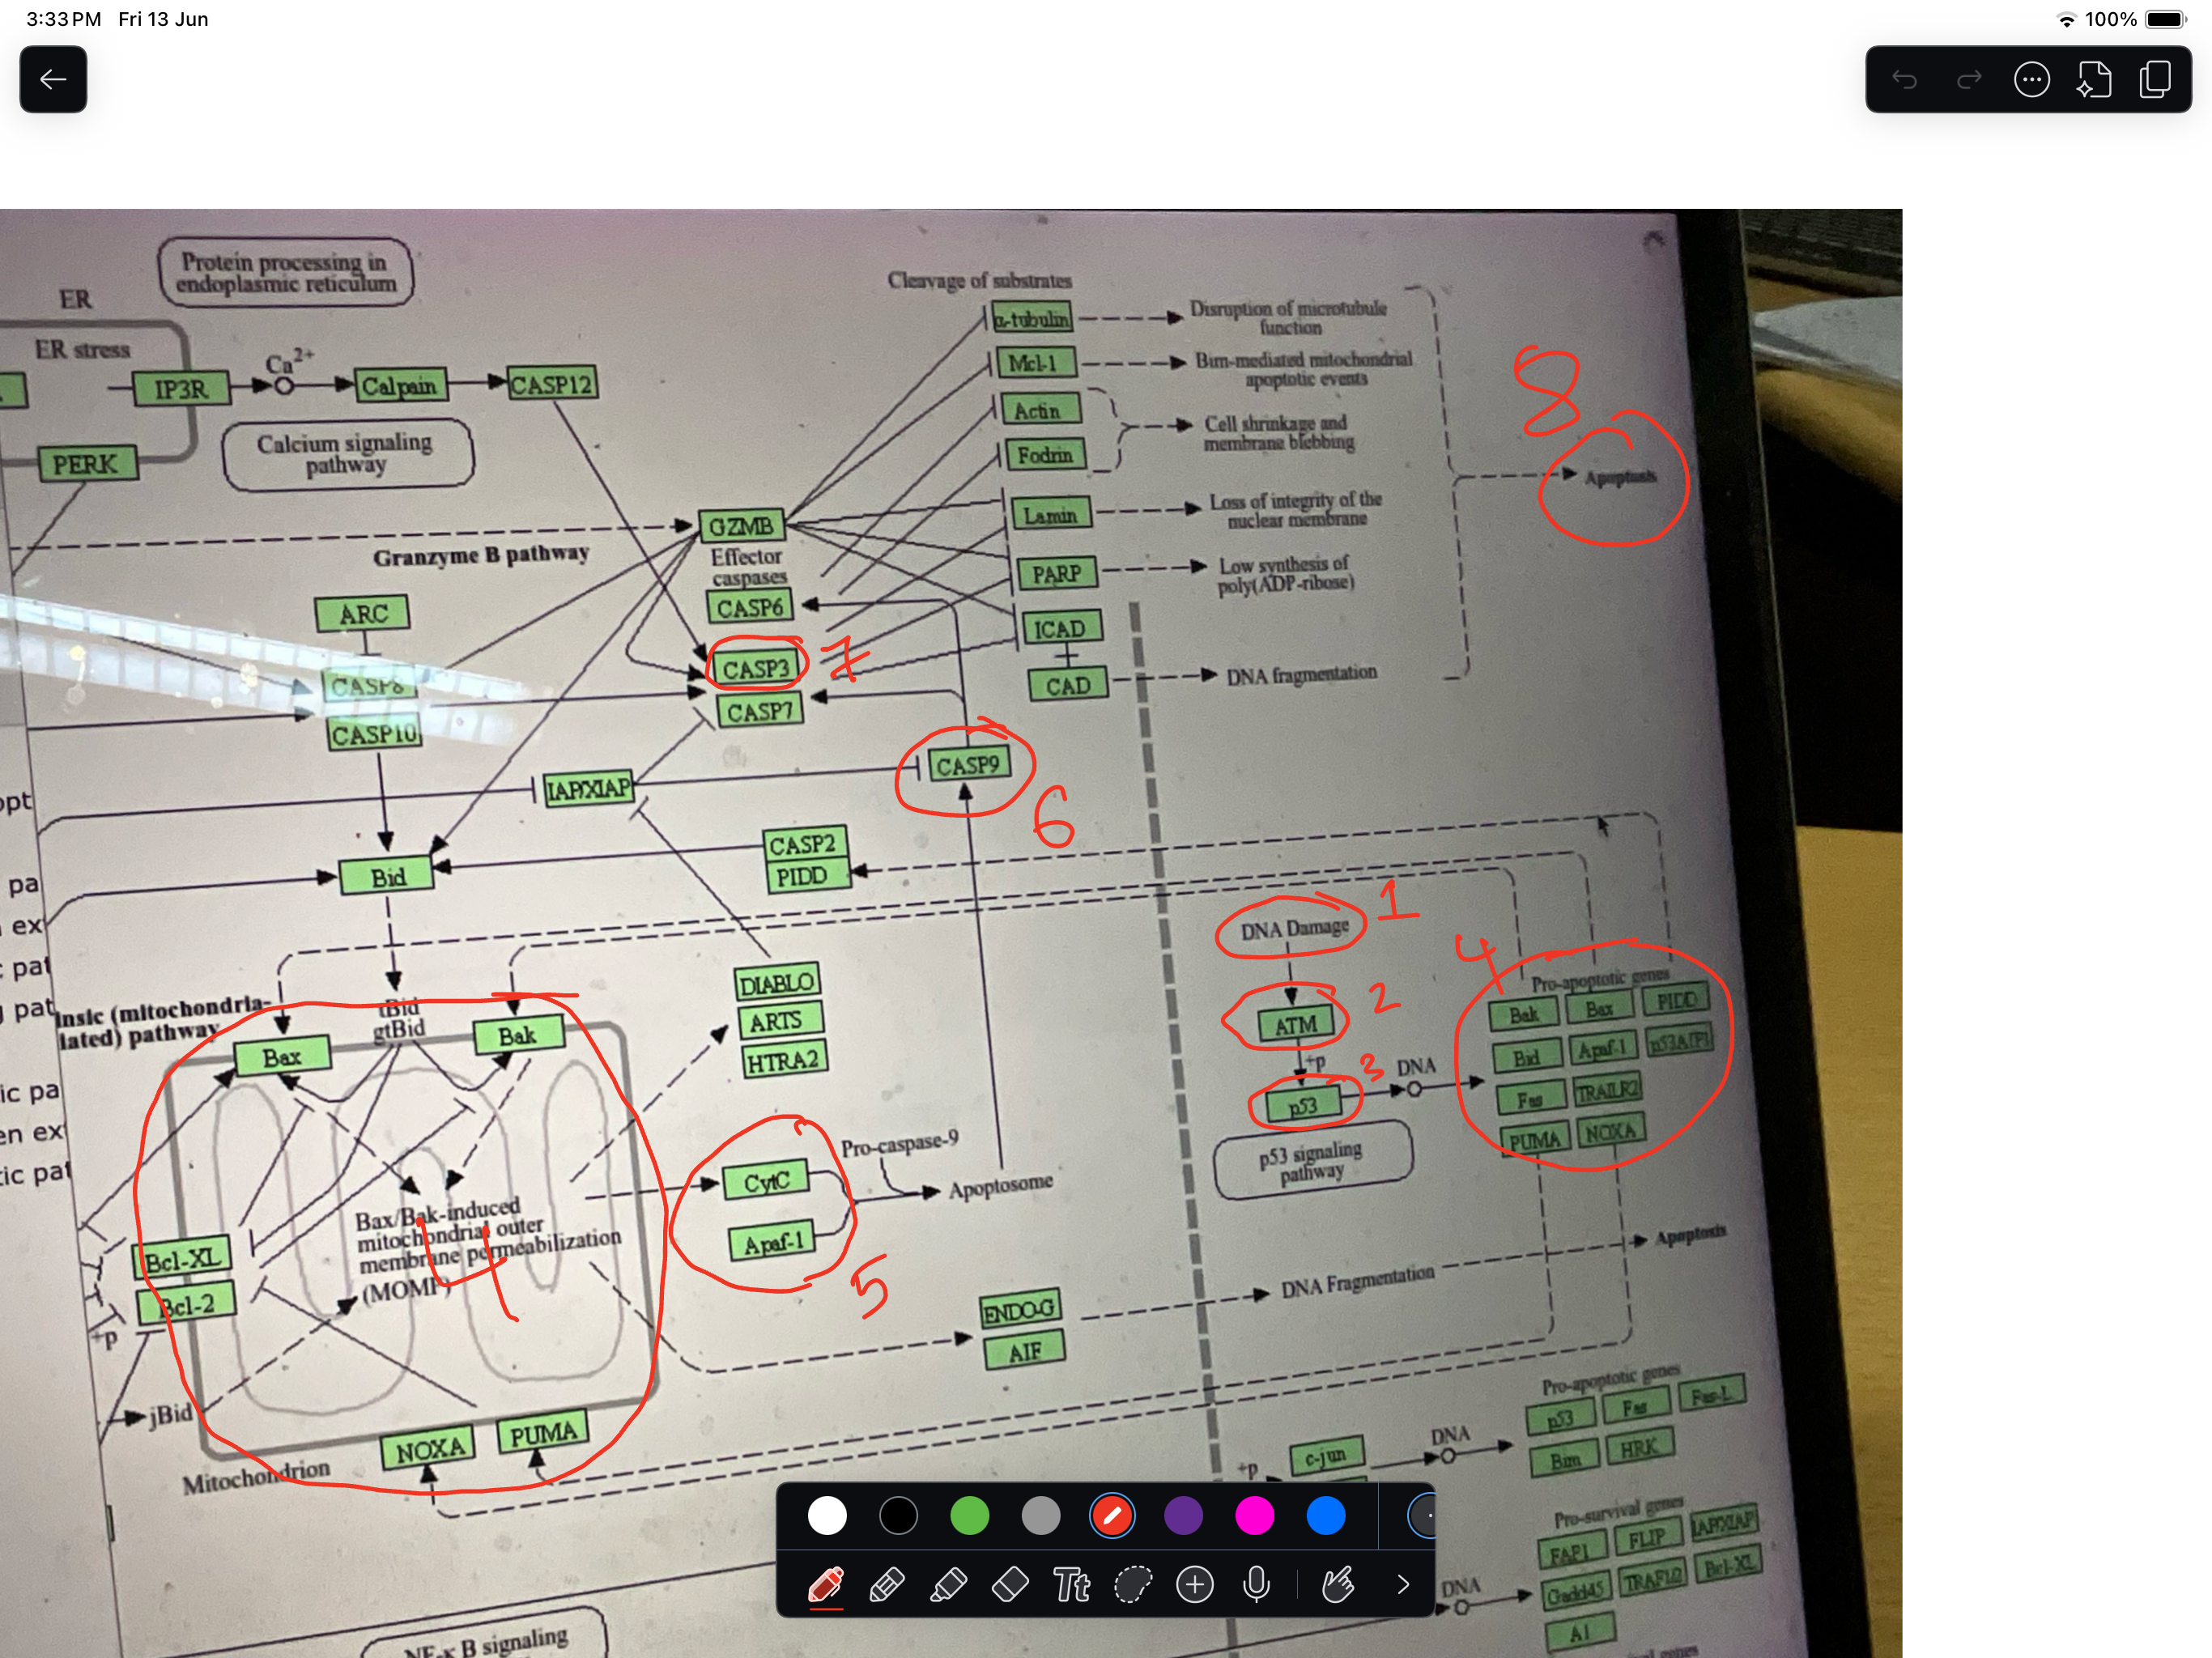Choose the blue color swatch

pos(1326,1516)
